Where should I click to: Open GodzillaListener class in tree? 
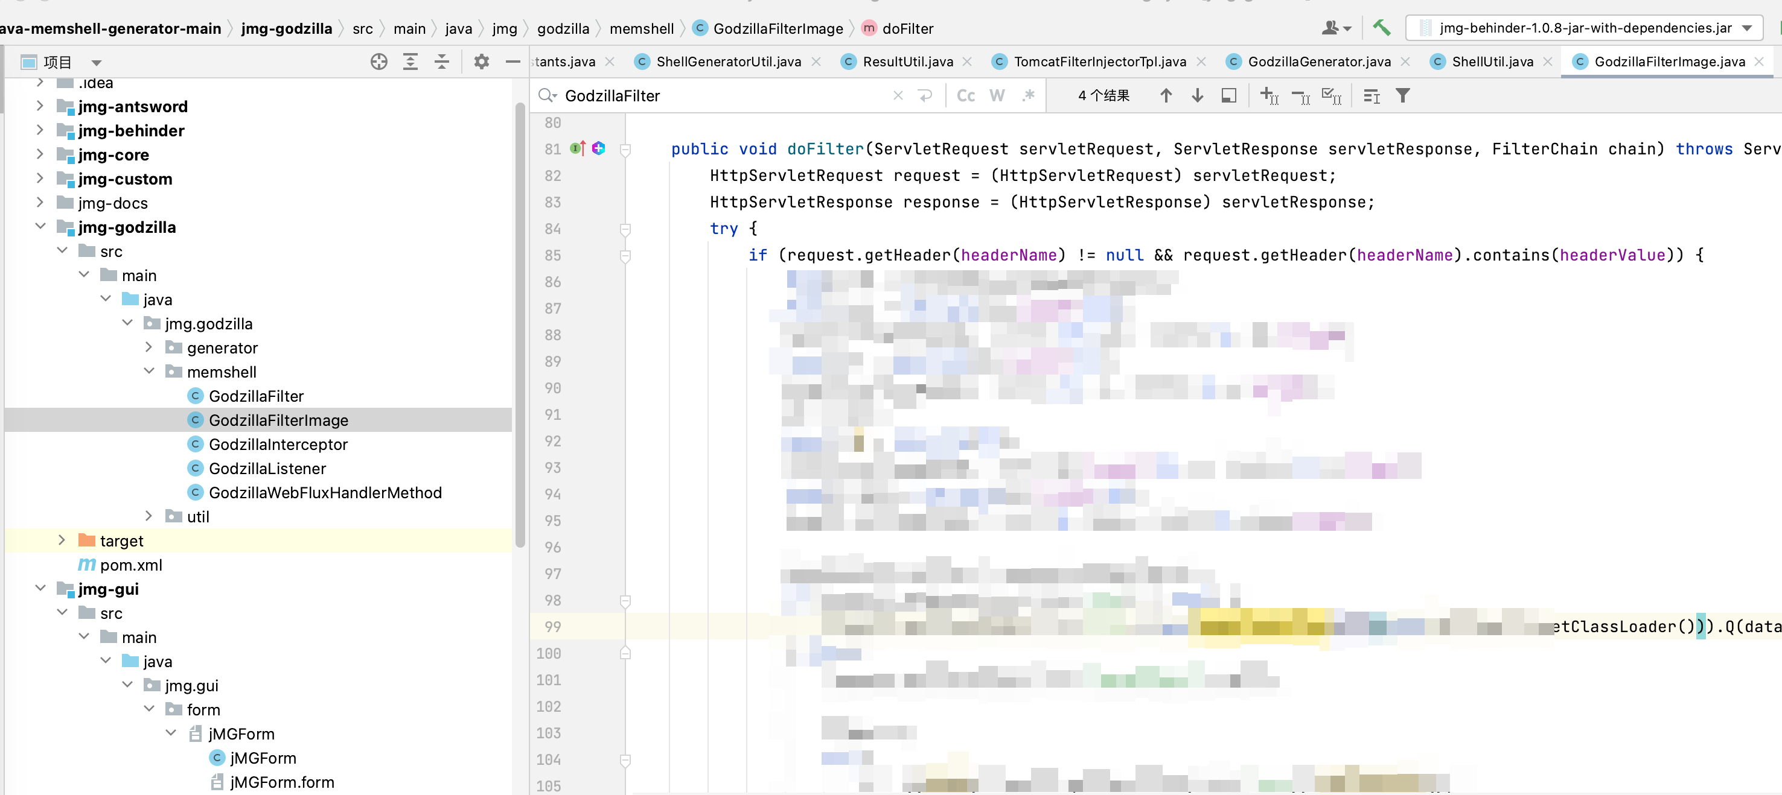(267, 468)
